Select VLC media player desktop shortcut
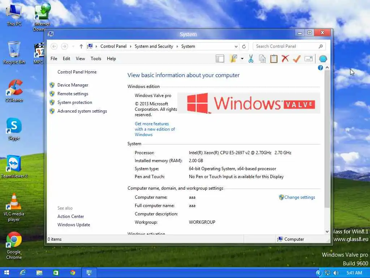 pos(14,207)
